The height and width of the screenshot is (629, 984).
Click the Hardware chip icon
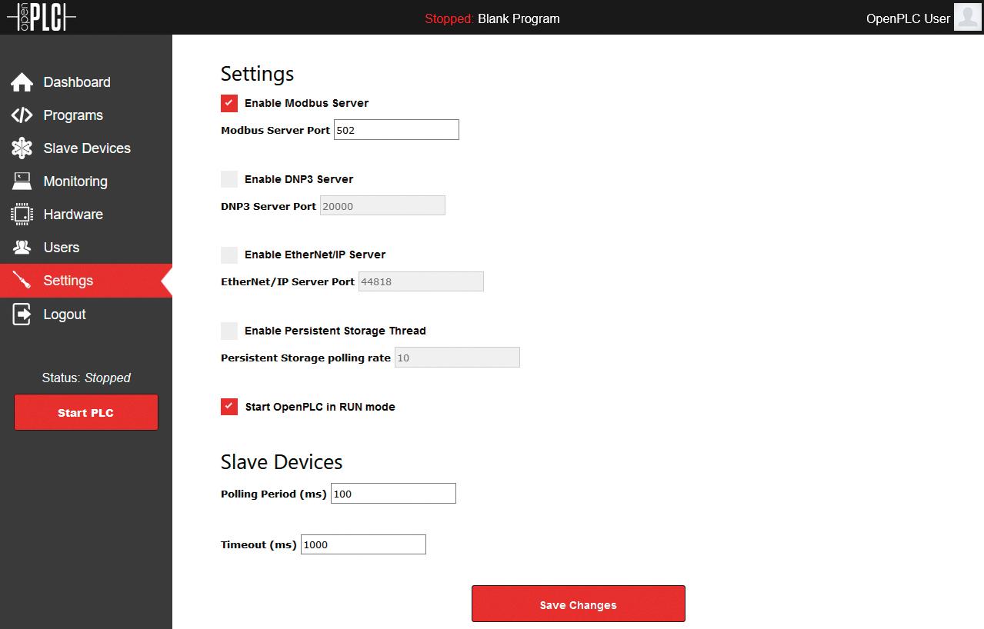(22, 215)
